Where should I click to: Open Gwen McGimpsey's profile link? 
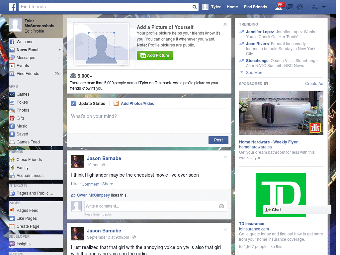click(93, 195)
